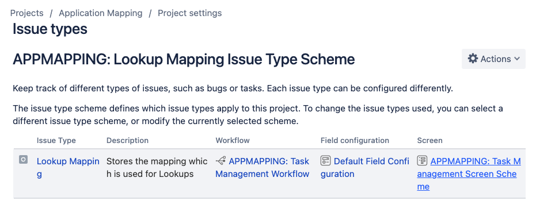Click the 'Stores the mapping' description text
536x216 pixels.
157,168
